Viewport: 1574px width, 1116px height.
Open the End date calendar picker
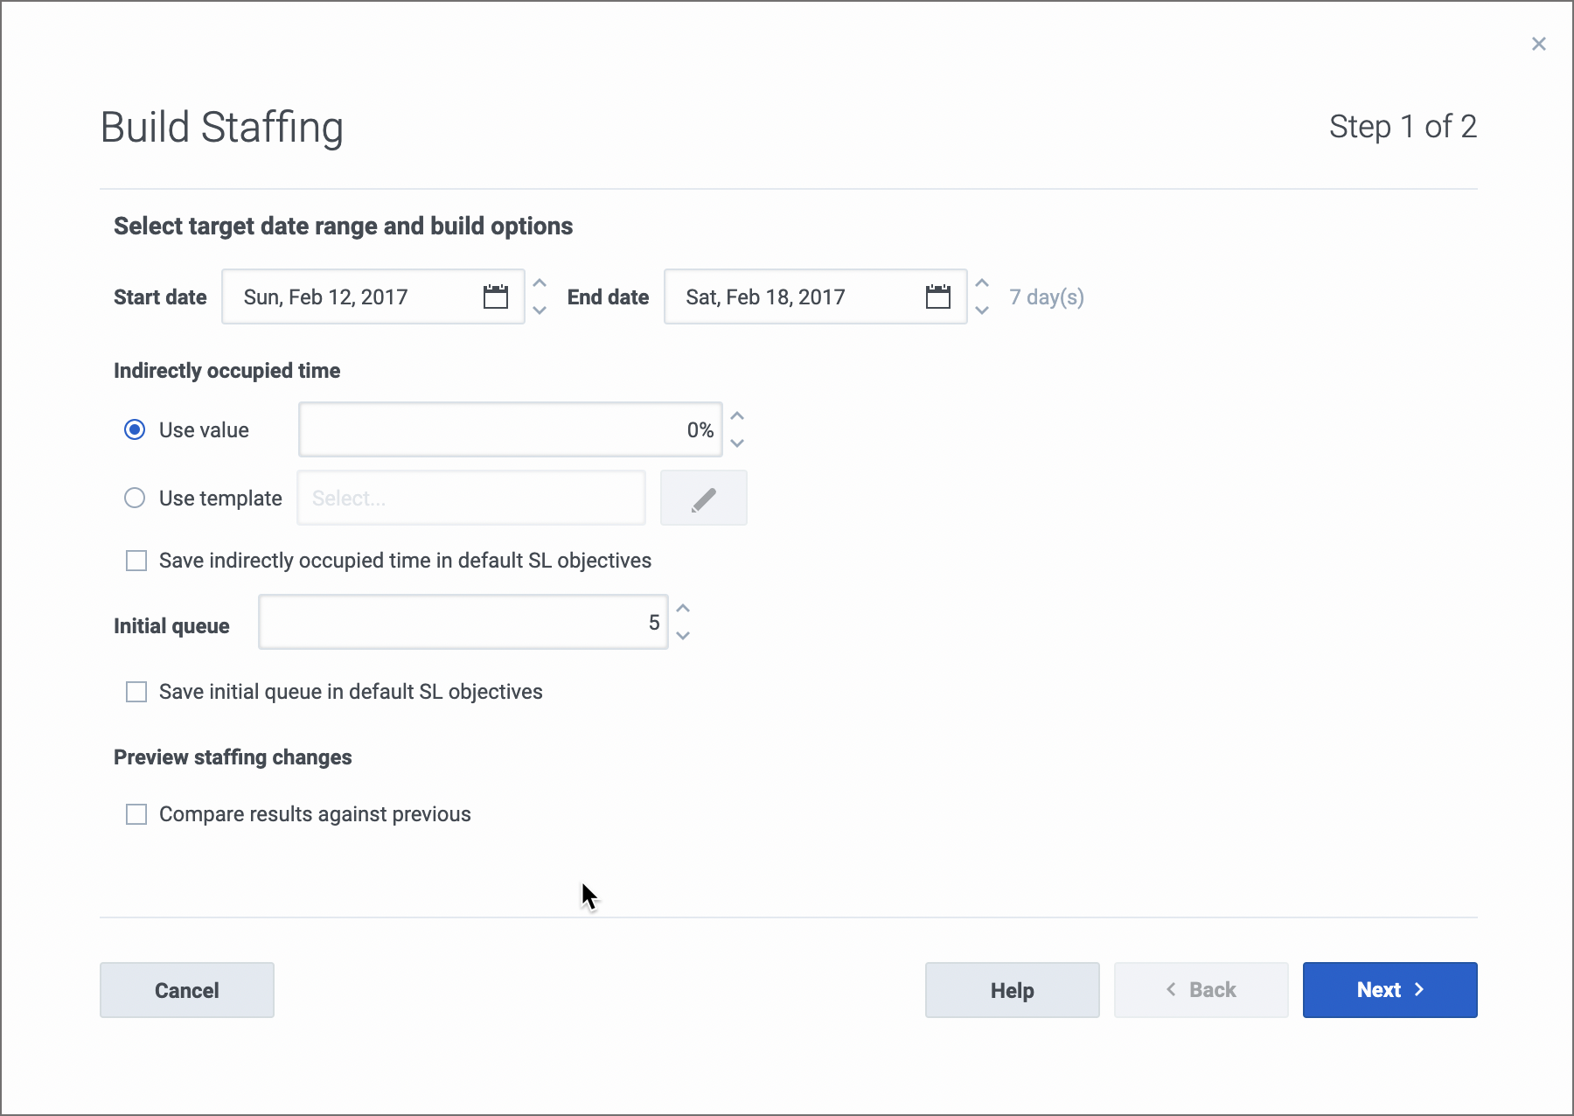click(x=938, y=296)
